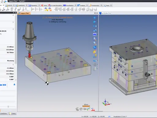The width and height of the screenshot is (157, 118).
Task: Close the Support Plate document view
Action: click(97, 13)
